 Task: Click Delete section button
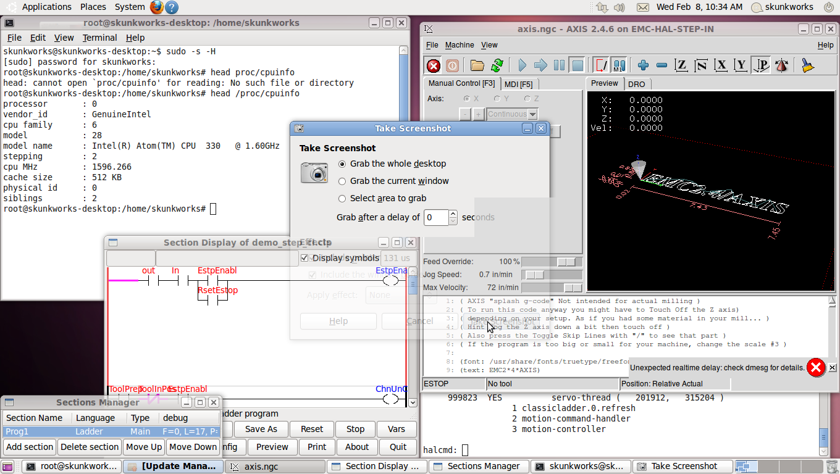tap(90, 447)
